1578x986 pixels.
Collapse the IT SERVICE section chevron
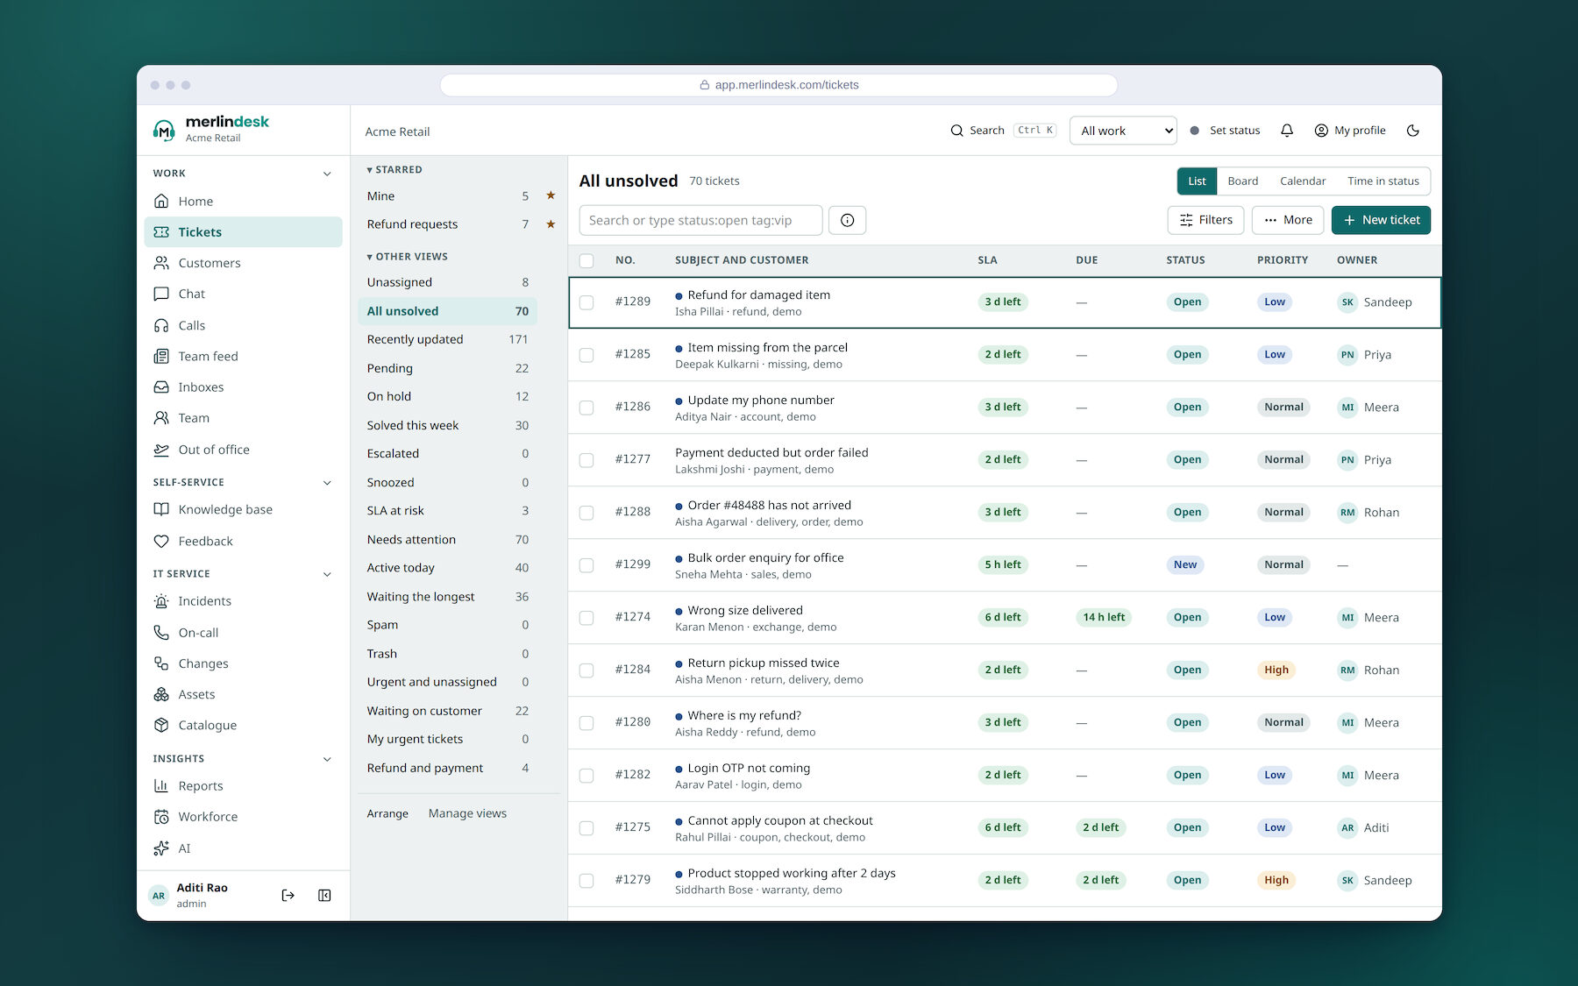(x=327, y=574)
